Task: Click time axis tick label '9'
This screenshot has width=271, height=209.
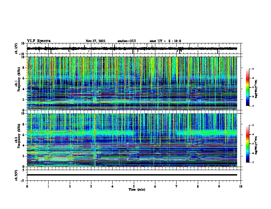Action: pyautogui.click(x=219, y=186)
